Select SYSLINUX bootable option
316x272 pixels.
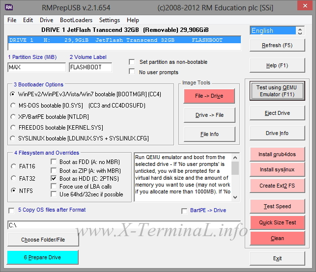pos(13,138)
